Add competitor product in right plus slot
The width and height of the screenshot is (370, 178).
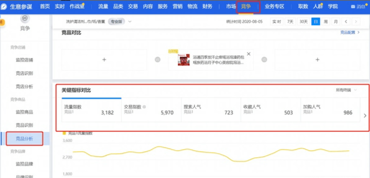[317, 59]
